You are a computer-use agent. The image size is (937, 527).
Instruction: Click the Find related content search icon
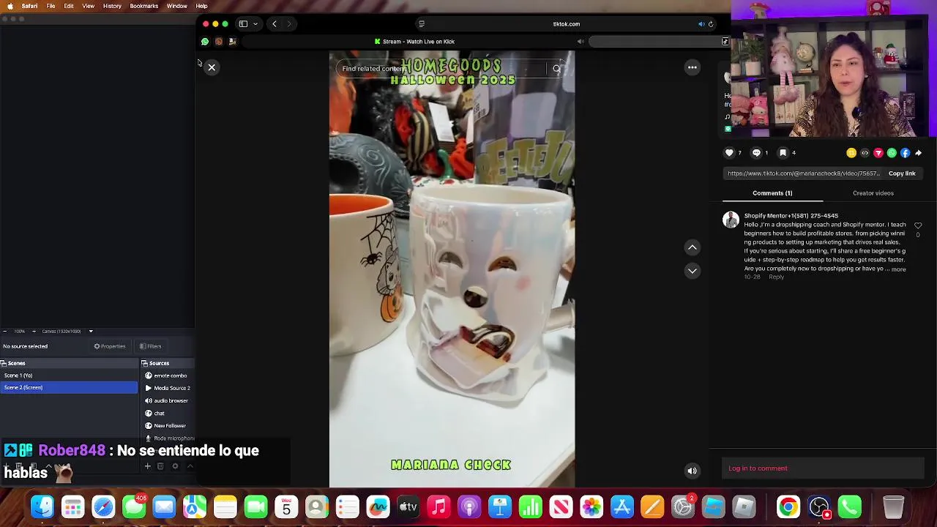tap(556, 69)
